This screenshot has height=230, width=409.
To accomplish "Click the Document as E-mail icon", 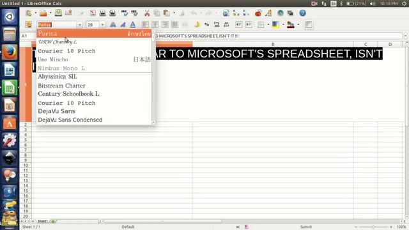I will [x=68, y=13].
